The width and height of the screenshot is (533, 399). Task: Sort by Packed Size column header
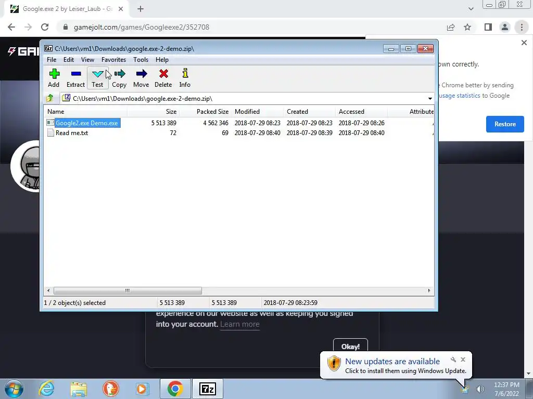(x=205, y=112)
